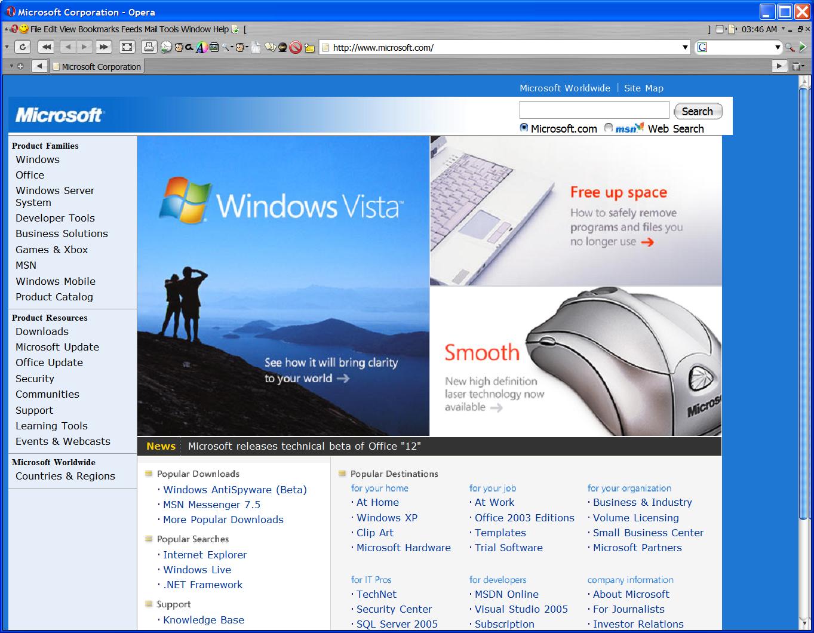The image size is (814, 633).
Task: Expand arrow left of the new tab plus
Action: pos(11,66)
